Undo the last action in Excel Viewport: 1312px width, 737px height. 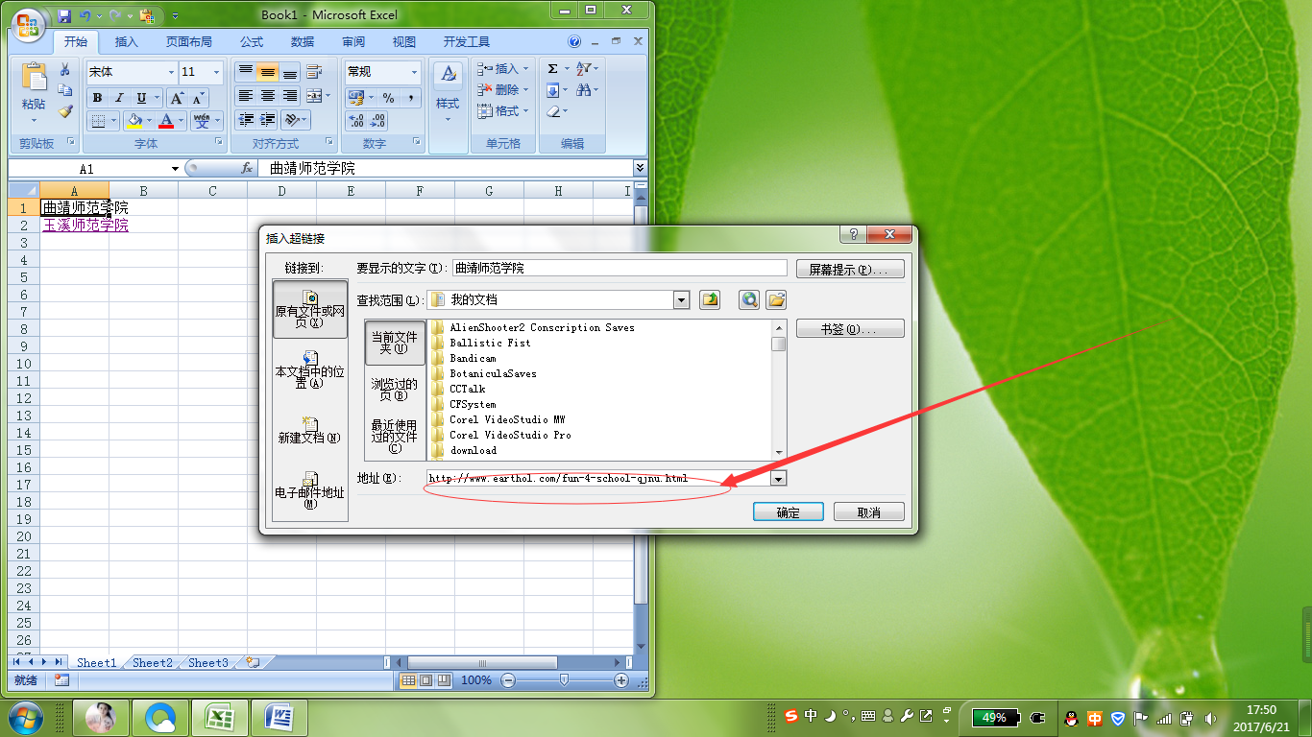tap(85, 16)
